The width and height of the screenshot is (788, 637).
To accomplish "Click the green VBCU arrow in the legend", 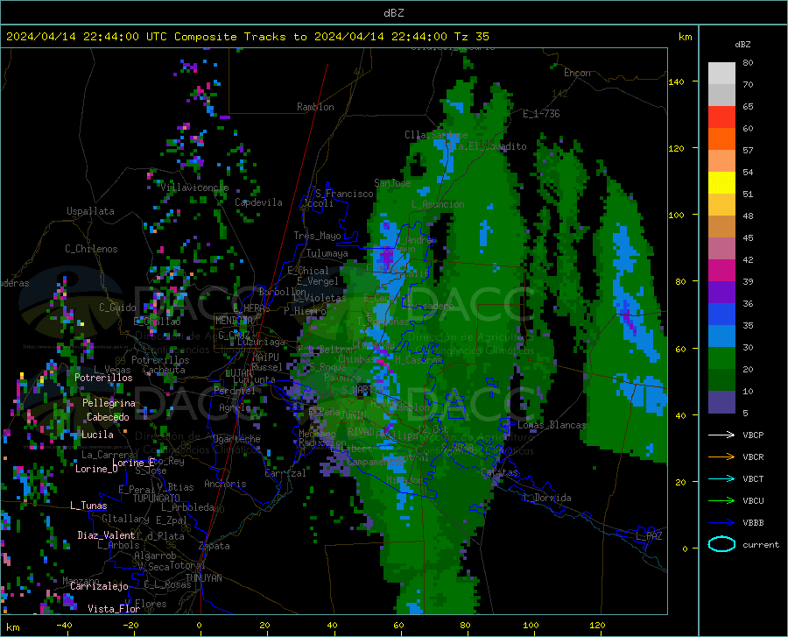I will (x=721, y=501).
